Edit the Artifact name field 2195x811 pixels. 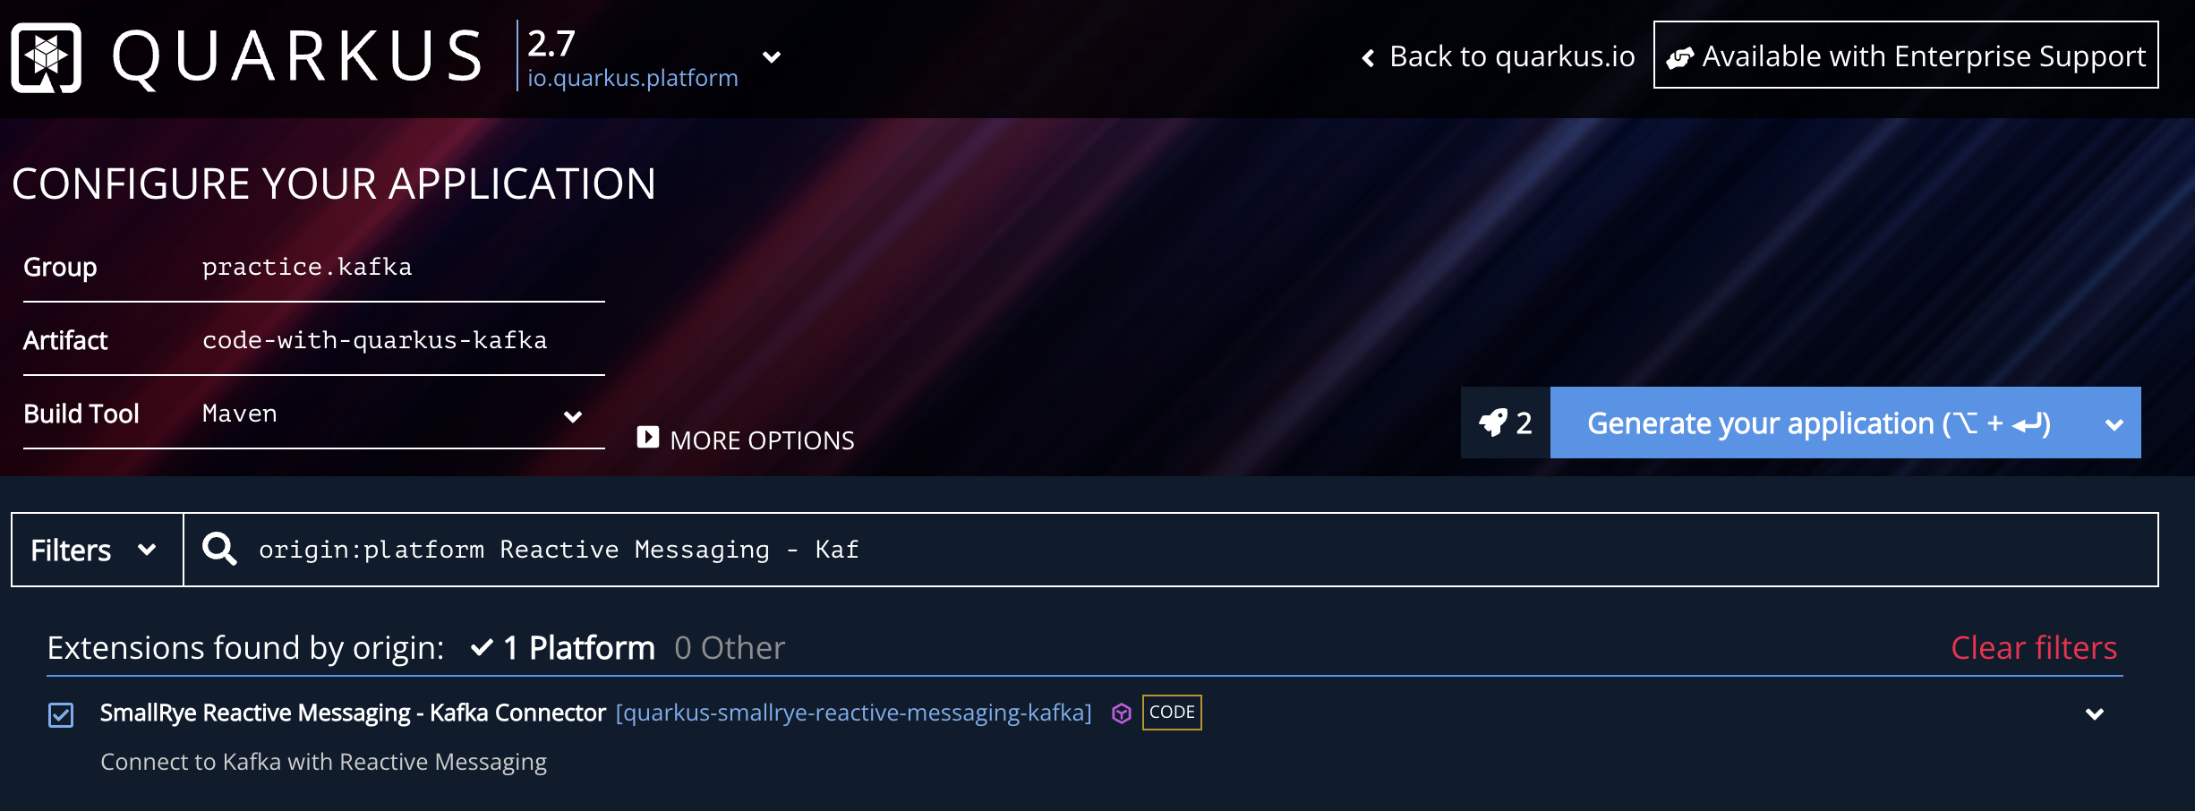pyautogui.click(x=394, y=341)
